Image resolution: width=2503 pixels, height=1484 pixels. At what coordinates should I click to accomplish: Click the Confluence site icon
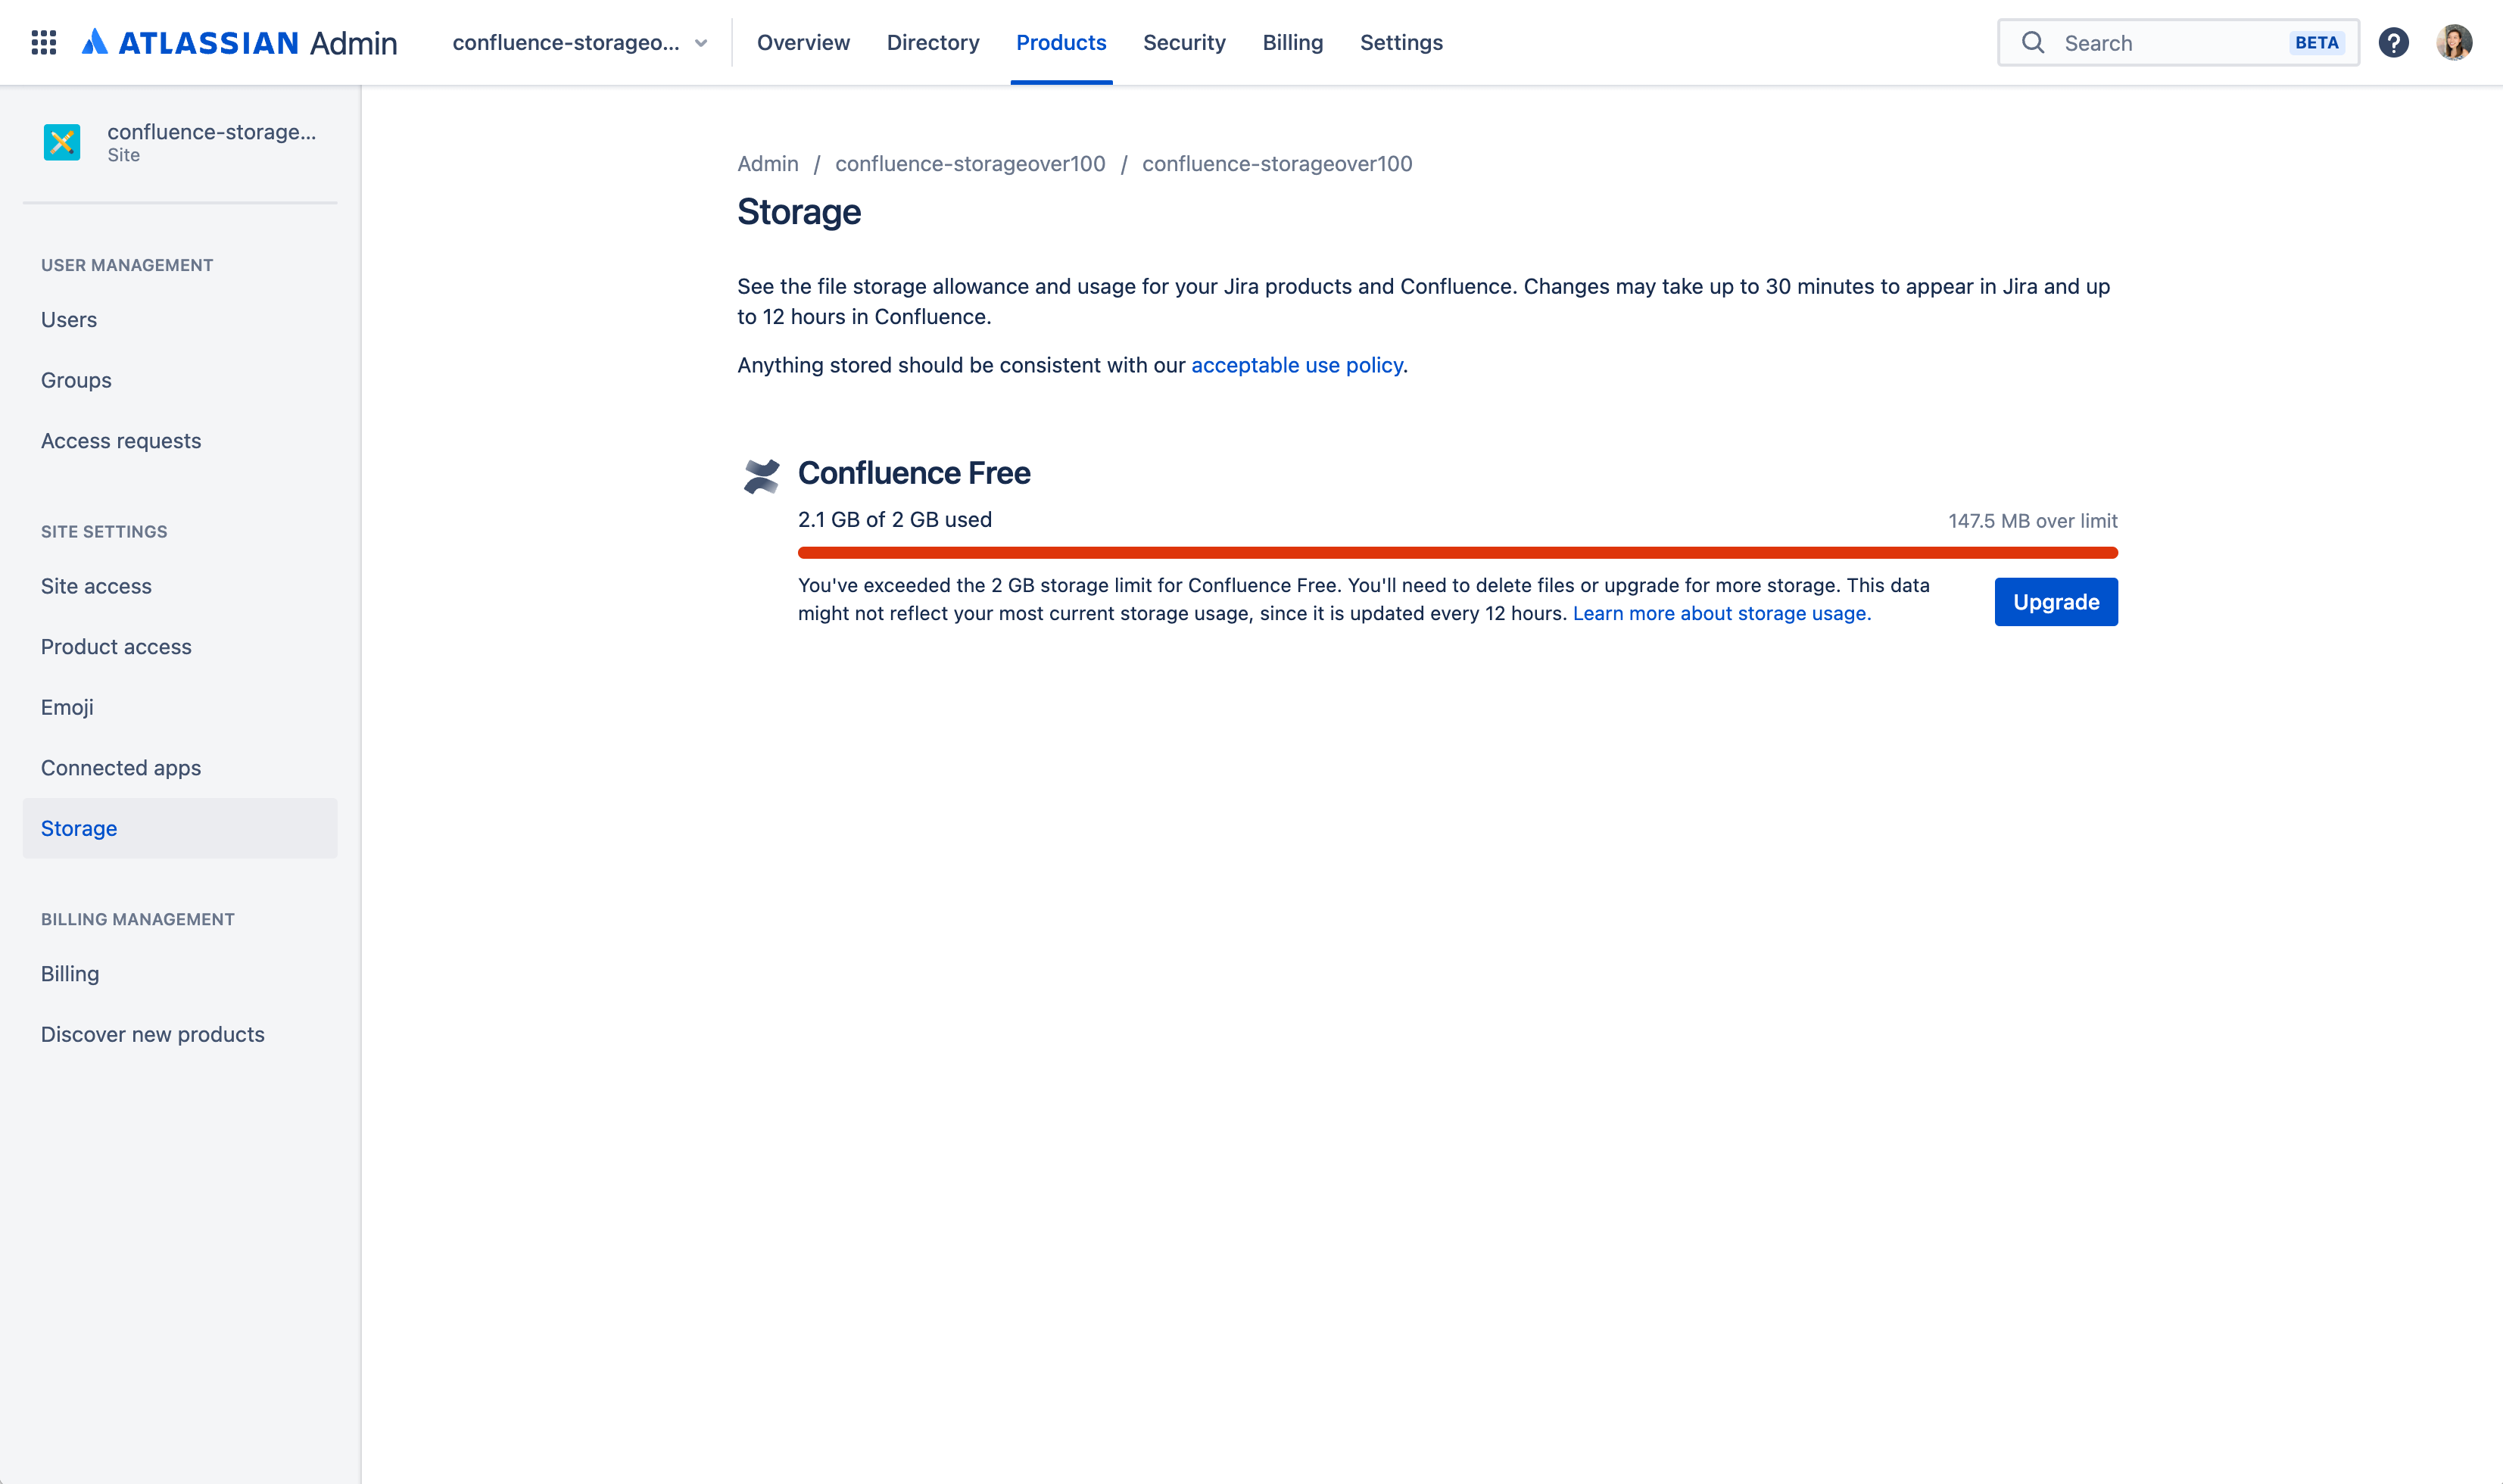pos(62,142)
